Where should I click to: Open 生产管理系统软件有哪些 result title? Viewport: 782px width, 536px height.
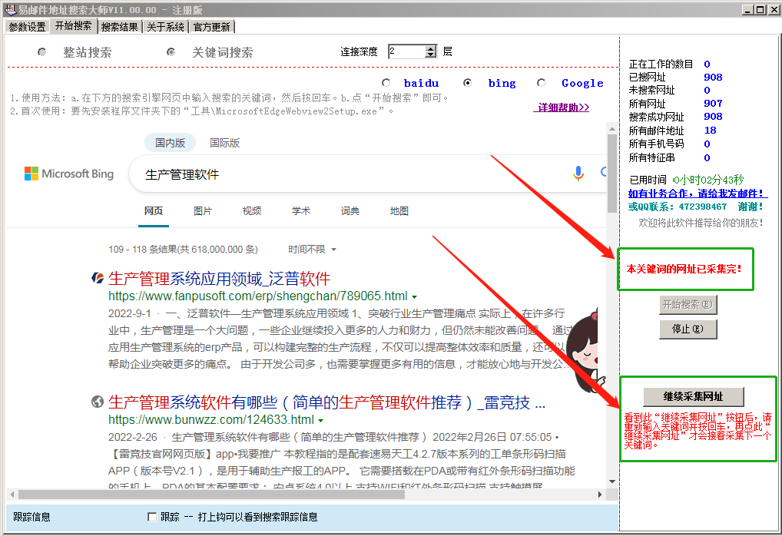326,402
